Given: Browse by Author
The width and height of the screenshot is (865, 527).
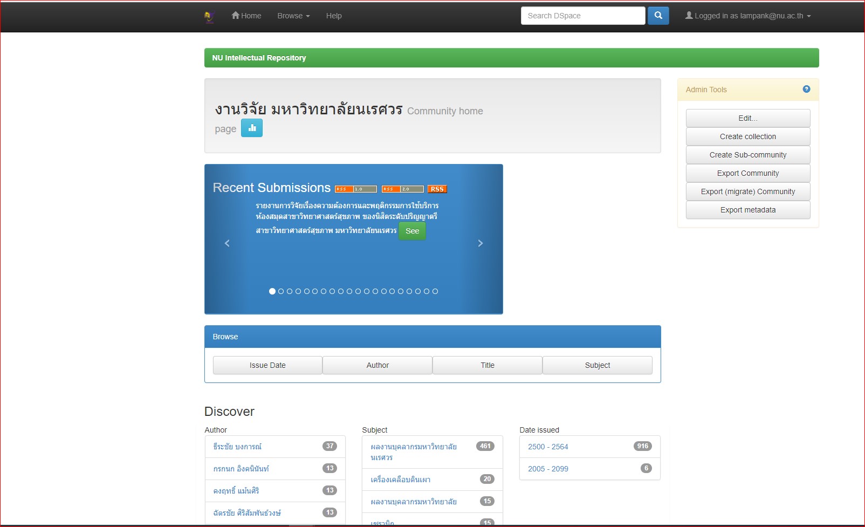Looking at the screenshot, I should coord(377,365).
